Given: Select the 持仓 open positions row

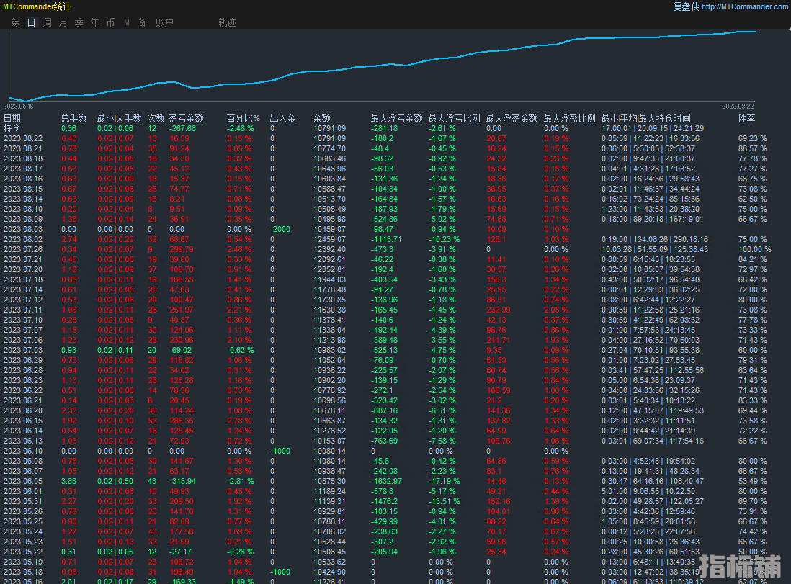Looking at the screenshot, I should tap(12, 128).
